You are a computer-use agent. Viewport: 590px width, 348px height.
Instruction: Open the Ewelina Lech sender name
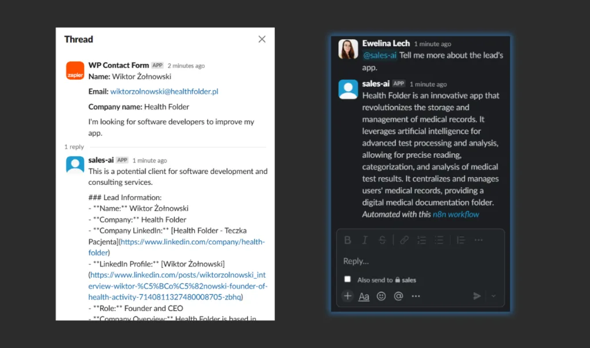386,43
